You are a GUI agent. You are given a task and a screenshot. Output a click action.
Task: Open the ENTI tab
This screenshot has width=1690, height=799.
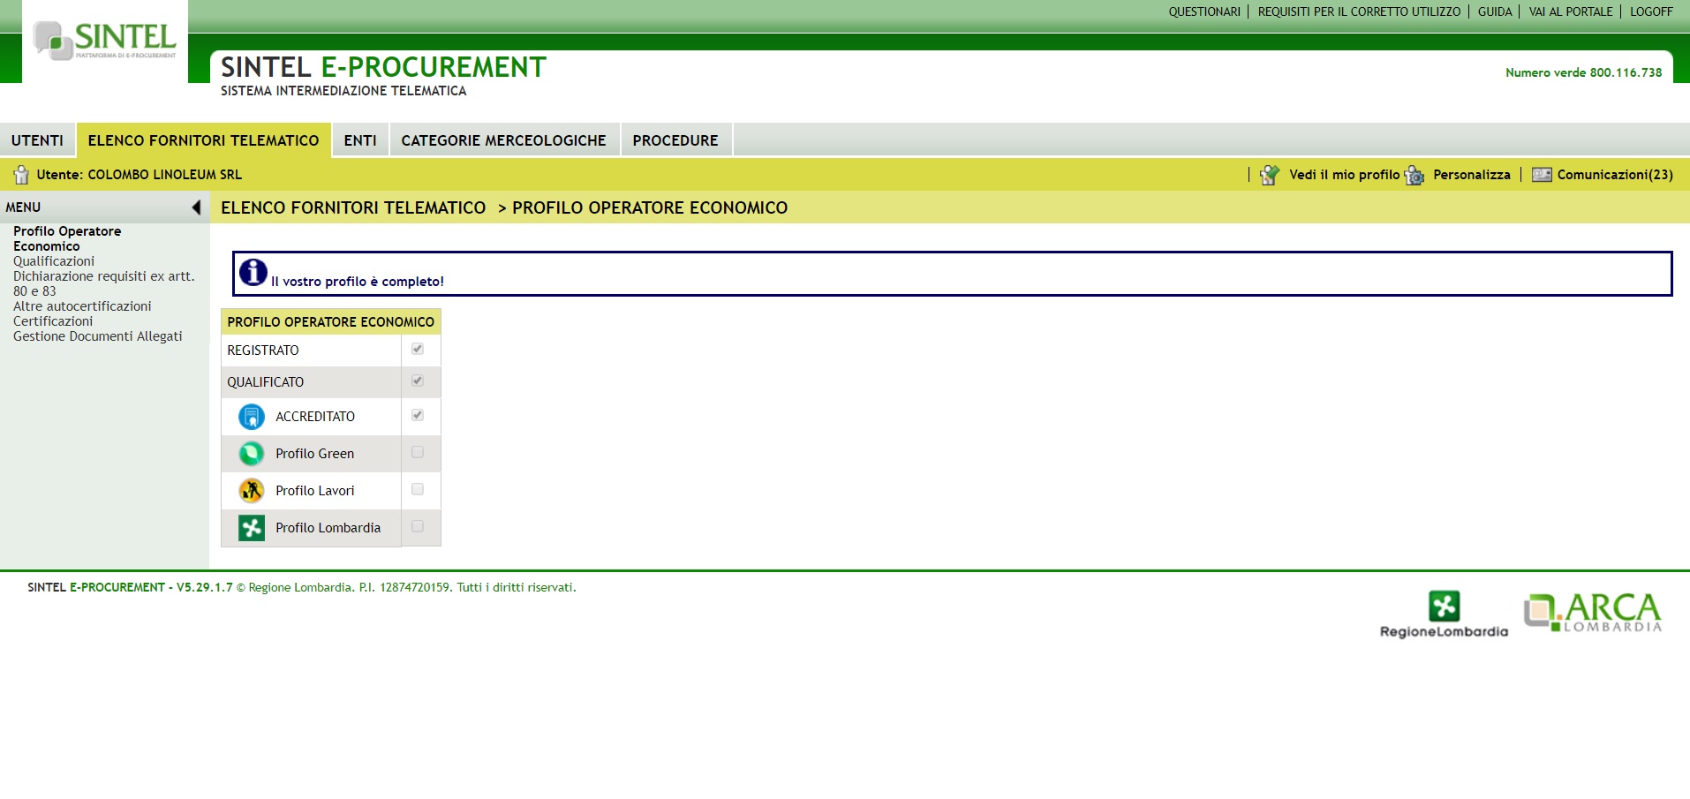(360, 140)
